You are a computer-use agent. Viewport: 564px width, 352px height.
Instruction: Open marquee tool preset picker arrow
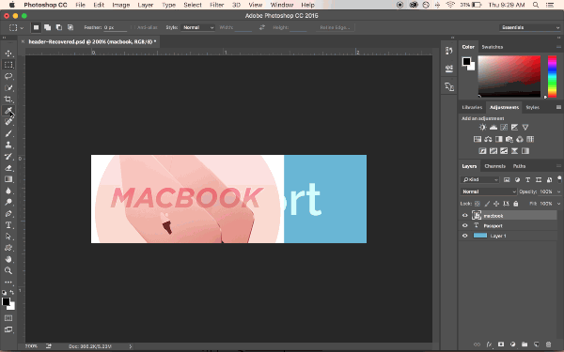point(22,27)
